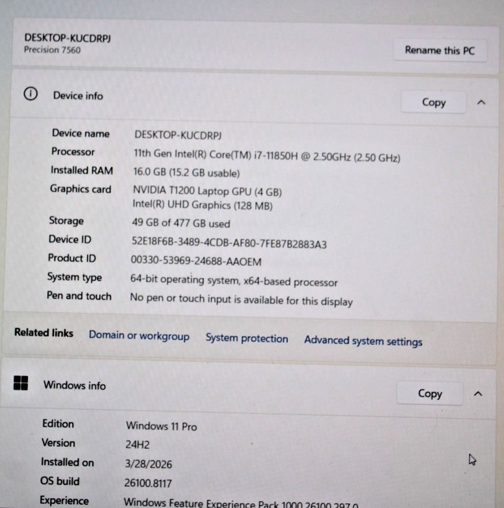The height and width of the screenshot is (508, 504).
Task: Click the Device name label
Action: tap(81, 133)
